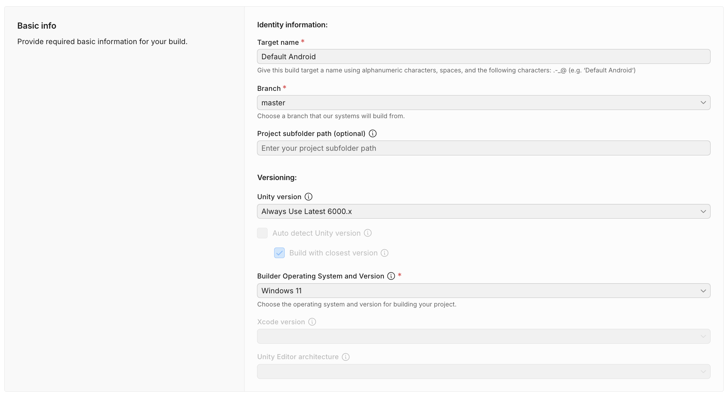The width and height of the screenshot is (728, 397).
Task: Click the Target name input showing Default Android
Action: 483,56
